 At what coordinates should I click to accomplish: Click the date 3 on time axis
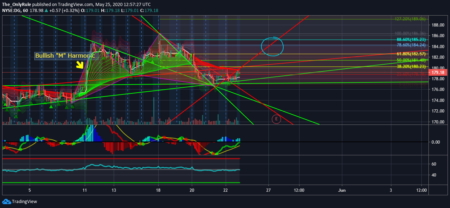(x=391, y=190)
